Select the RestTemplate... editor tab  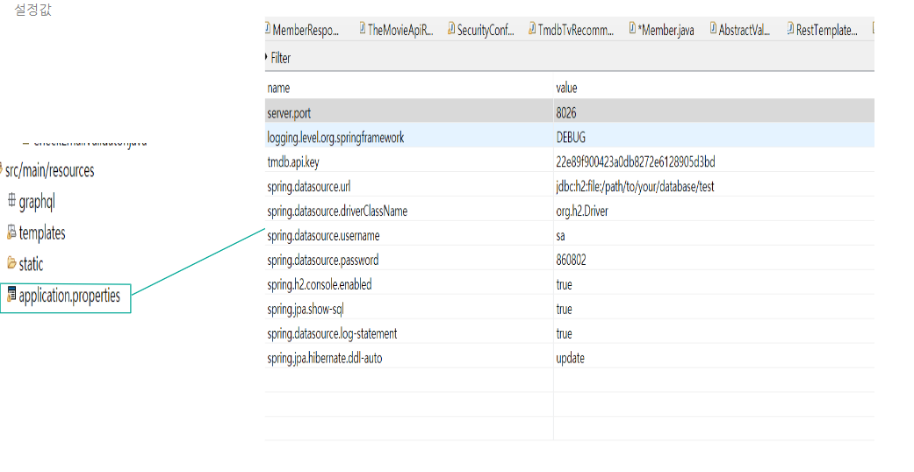[823, 30]
